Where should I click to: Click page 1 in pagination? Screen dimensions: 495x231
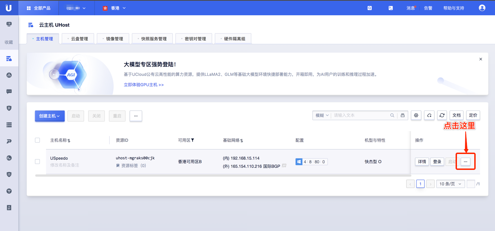point(420,184)
